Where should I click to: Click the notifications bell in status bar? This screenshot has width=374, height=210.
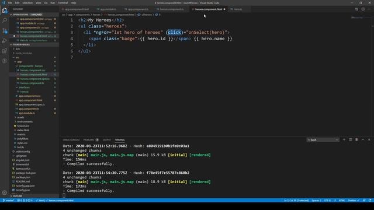(370, 201)
